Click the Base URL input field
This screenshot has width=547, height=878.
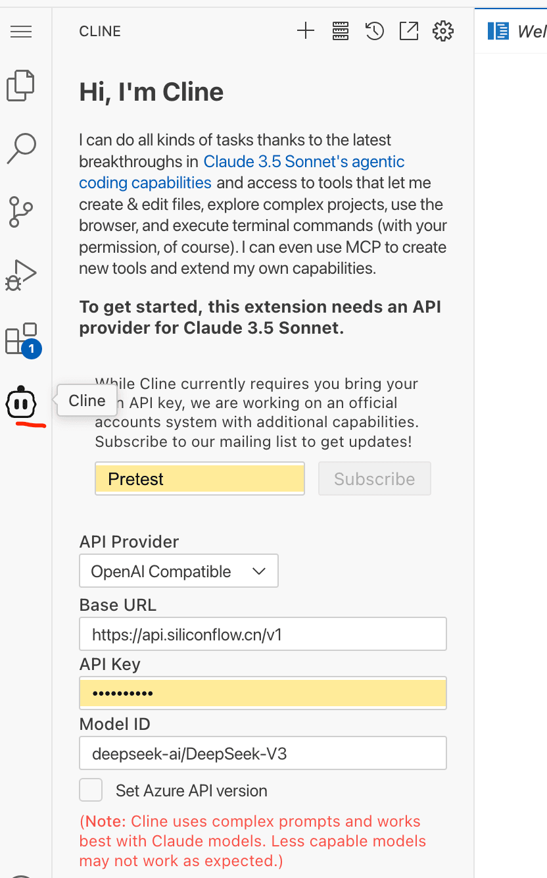tap(263, 634)
